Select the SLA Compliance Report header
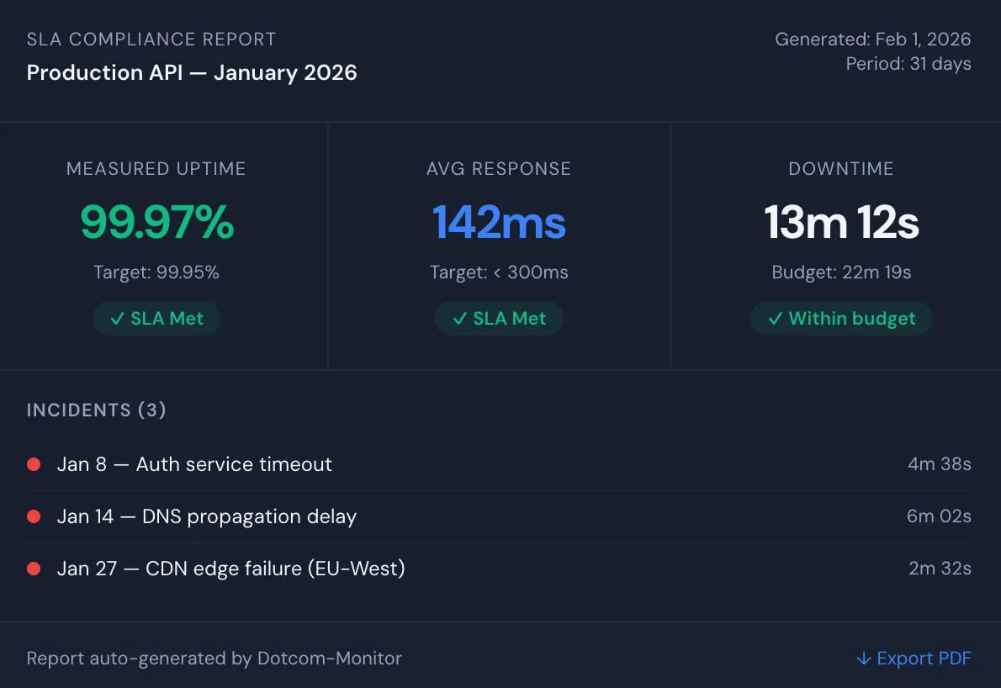The height and width of the screenshot is (688, 1001). click(x=151, y=39)
